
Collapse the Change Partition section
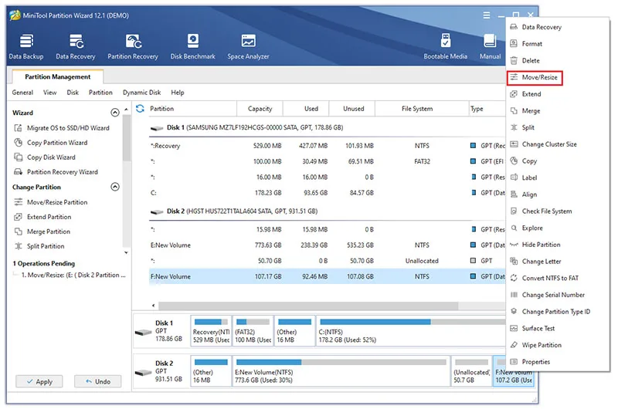pyautogui.click(x=114, y=187)
